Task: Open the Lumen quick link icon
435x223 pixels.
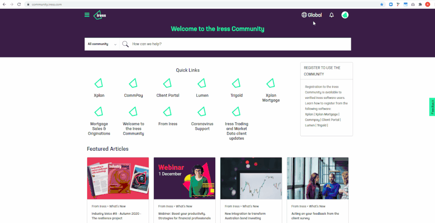Action: coord(202,83)
